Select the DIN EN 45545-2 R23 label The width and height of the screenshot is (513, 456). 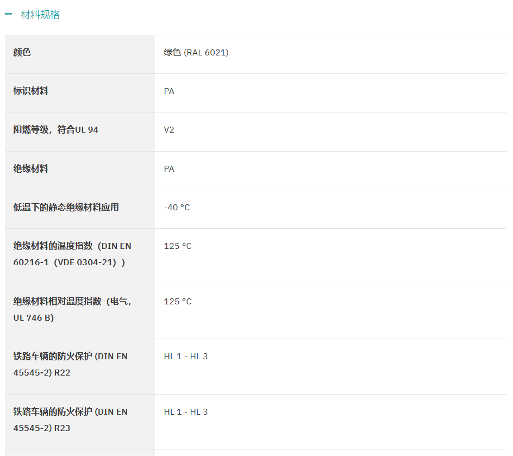70,420
